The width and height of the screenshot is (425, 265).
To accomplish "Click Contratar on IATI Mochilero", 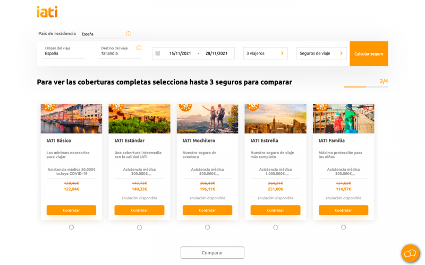I will click(x=207, y=210).
